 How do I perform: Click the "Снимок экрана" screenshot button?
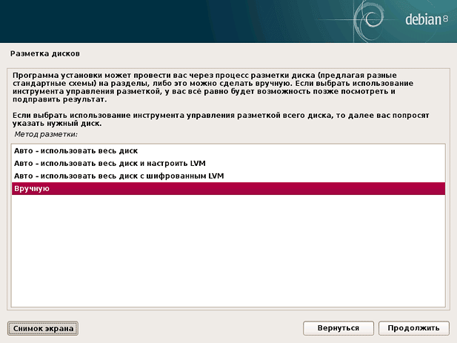point(43,328)
